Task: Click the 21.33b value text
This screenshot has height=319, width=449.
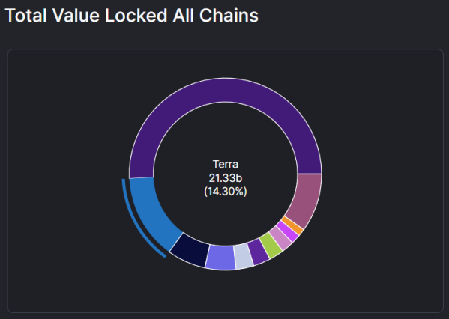Action: pyautogui.click(x=226, y=178)
